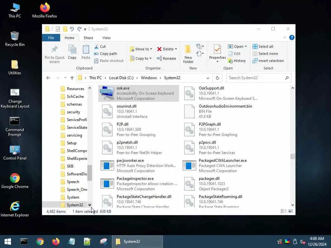
Task: Click Copy path in the Clipboard group
Action: (x=105, y=54)
